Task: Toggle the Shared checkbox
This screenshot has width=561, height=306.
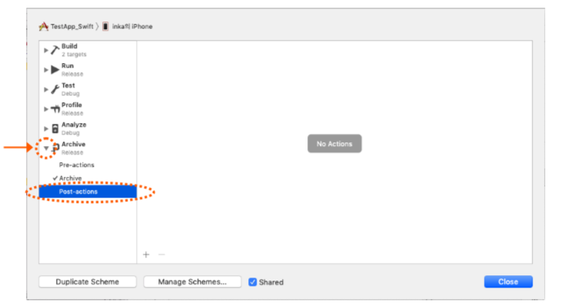Action: click(253, 282)
